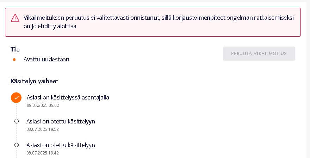Click the orange checkmark step icon
Viewport: 310px width, 158px height.
point(16,98)
